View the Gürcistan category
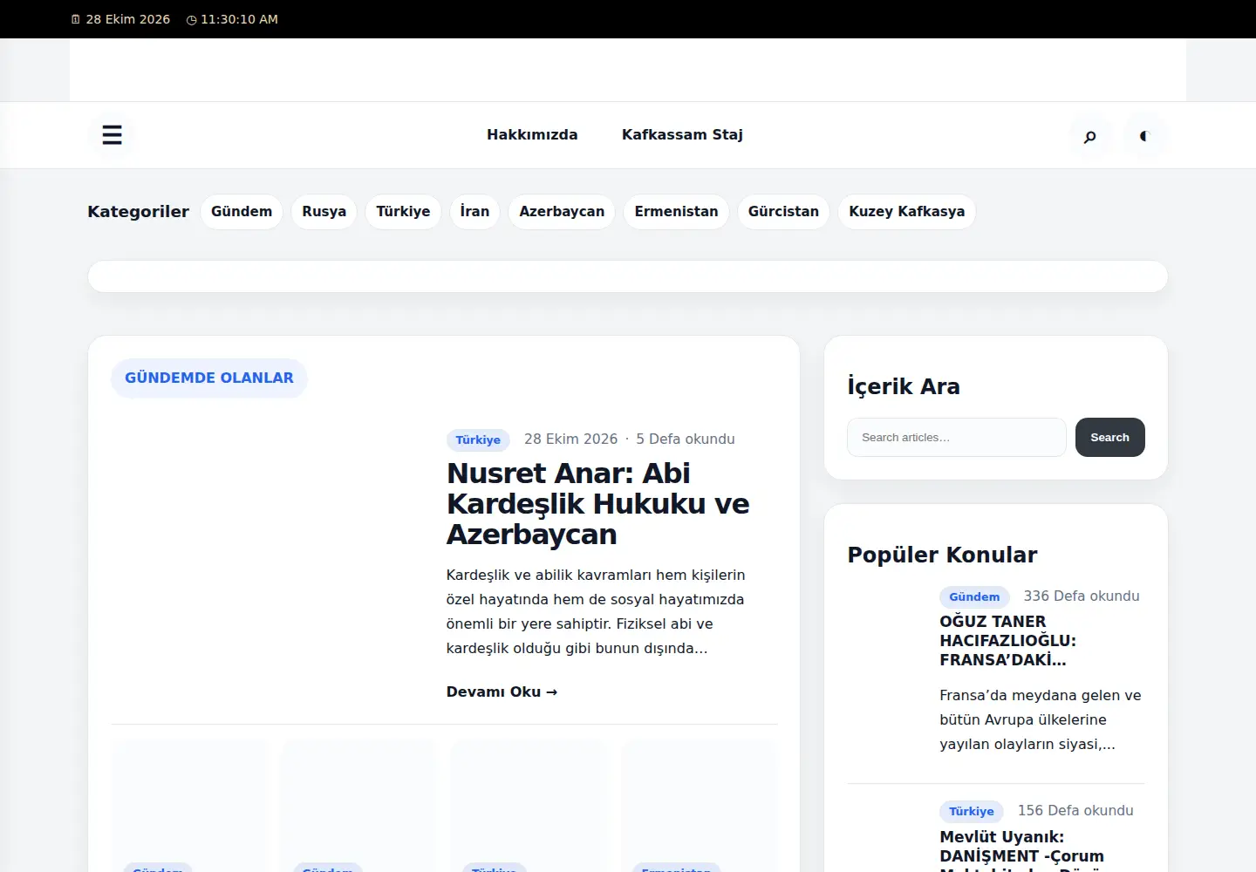1256x872 pixels. click(x=783, y=212)
